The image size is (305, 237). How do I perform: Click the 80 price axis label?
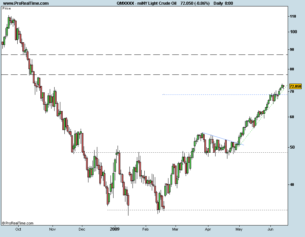[292, 69]
